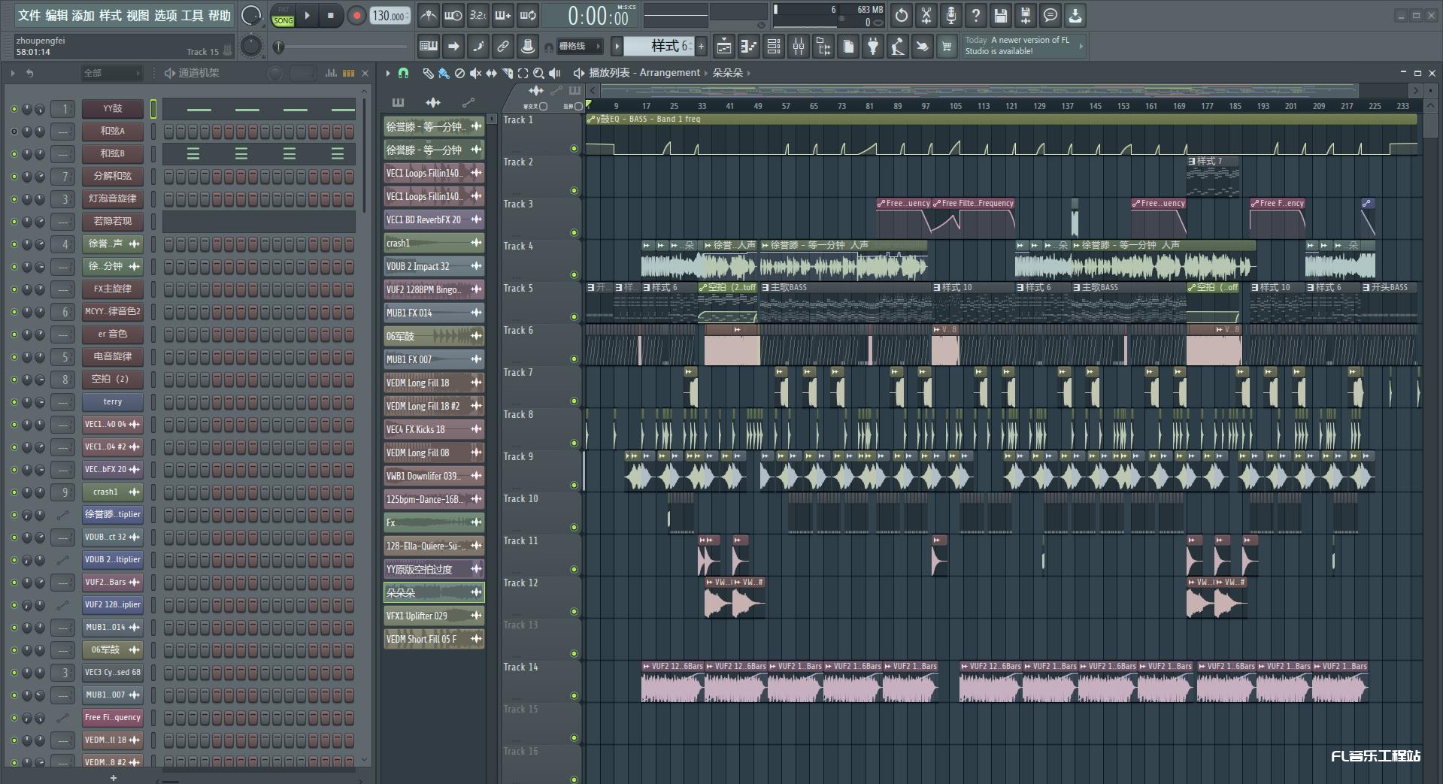The image size is (1443, 784).
Task: Click the save project floppy disk icon
Action: tap(1001, 15)
